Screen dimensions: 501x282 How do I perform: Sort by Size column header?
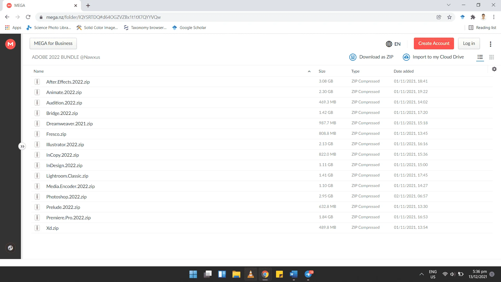[322, 71]
